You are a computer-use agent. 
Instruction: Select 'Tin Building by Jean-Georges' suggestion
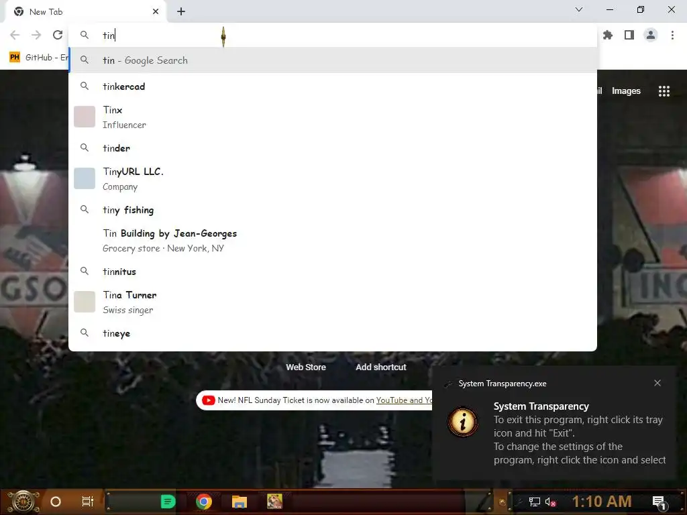point(333,241)
